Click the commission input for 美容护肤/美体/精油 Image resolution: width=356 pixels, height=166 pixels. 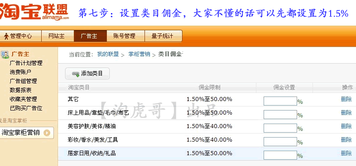point(280,128)
